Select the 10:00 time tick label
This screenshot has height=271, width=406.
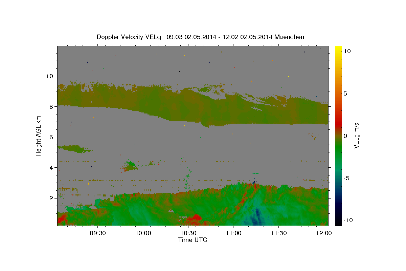click(x=143, y=233)
